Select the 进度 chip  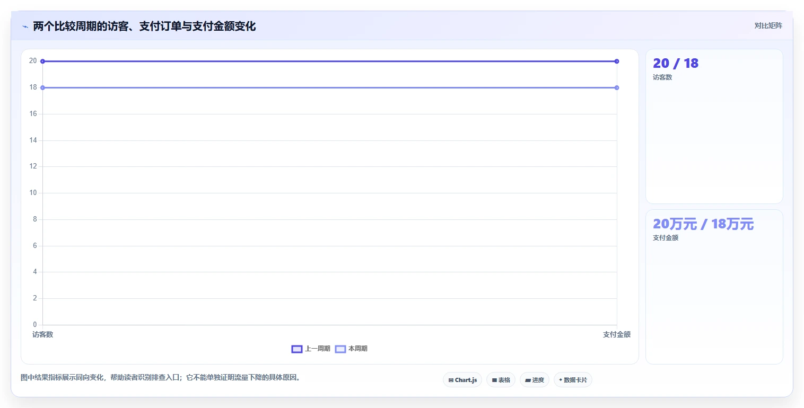click(534, 380)
